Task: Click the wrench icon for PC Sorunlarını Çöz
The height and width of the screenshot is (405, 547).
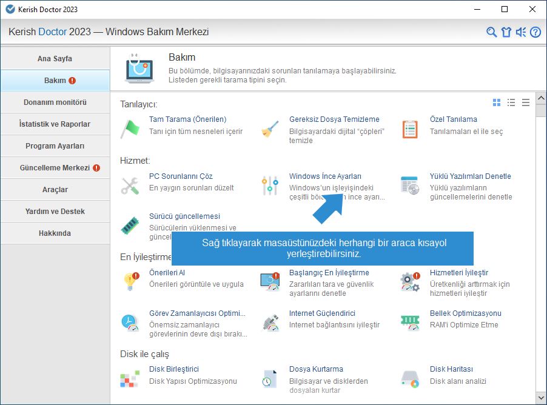Action: click(130, 186)
